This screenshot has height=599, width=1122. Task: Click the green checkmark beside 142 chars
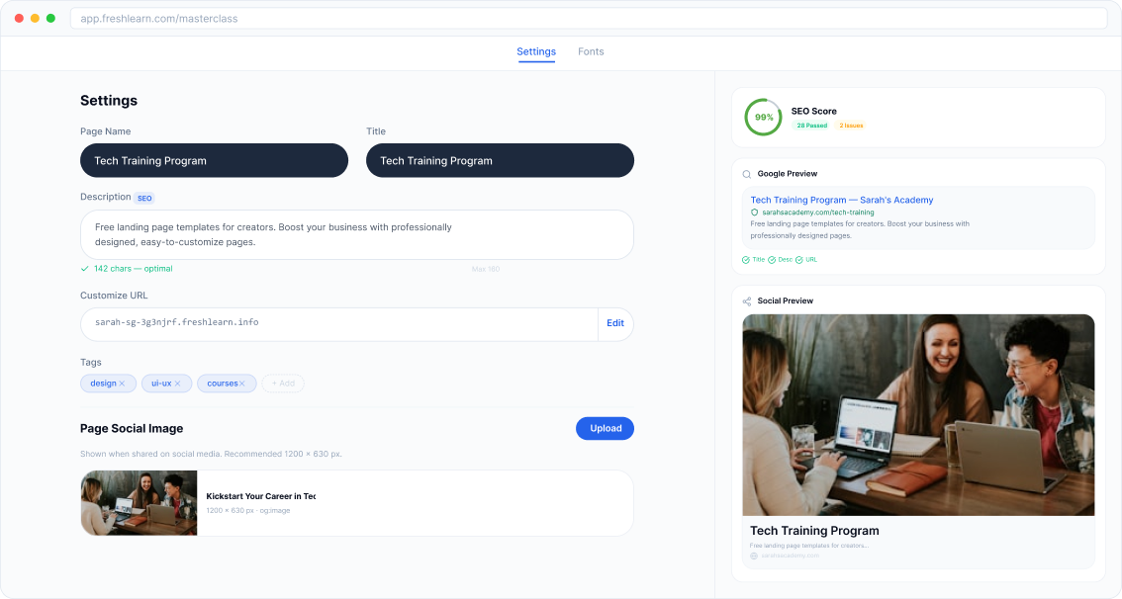(85, 269)
